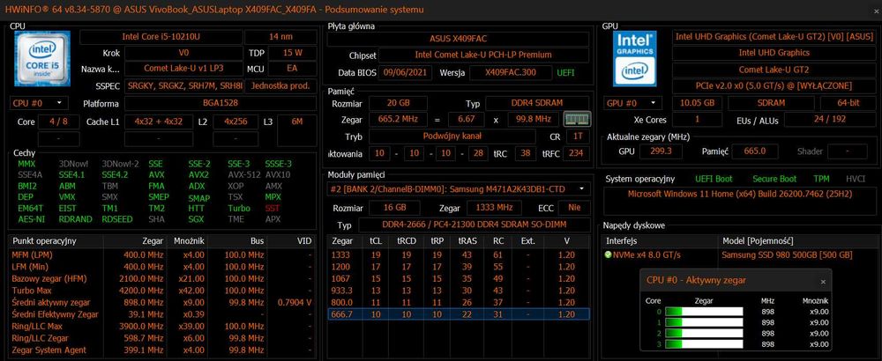Click the GPU clock 299.3 value
This screenshot has height=361, width=882.
tap(661, 151)
